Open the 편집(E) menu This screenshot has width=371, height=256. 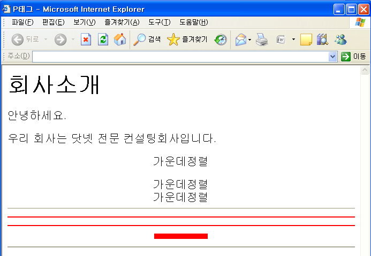53,22
